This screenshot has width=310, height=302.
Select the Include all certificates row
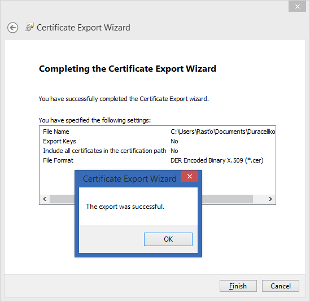pos(158,151)
